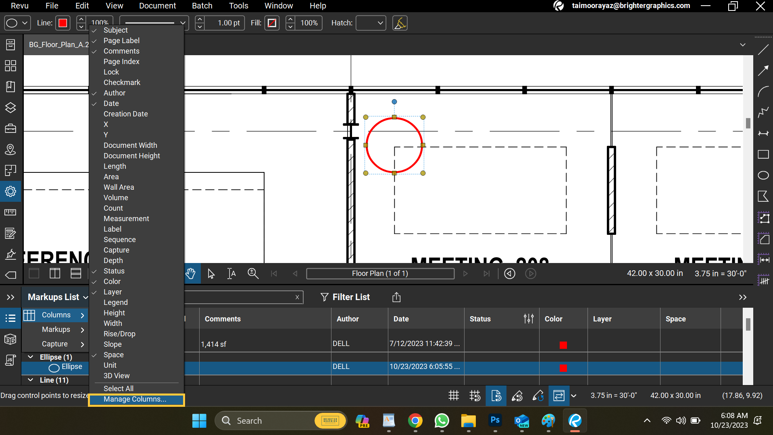Select the Pan tool above the markups list

(191, 273)
